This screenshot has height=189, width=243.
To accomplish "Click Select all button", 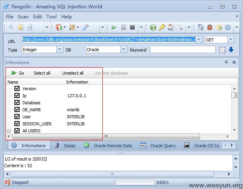I will (x=42, y=73).
